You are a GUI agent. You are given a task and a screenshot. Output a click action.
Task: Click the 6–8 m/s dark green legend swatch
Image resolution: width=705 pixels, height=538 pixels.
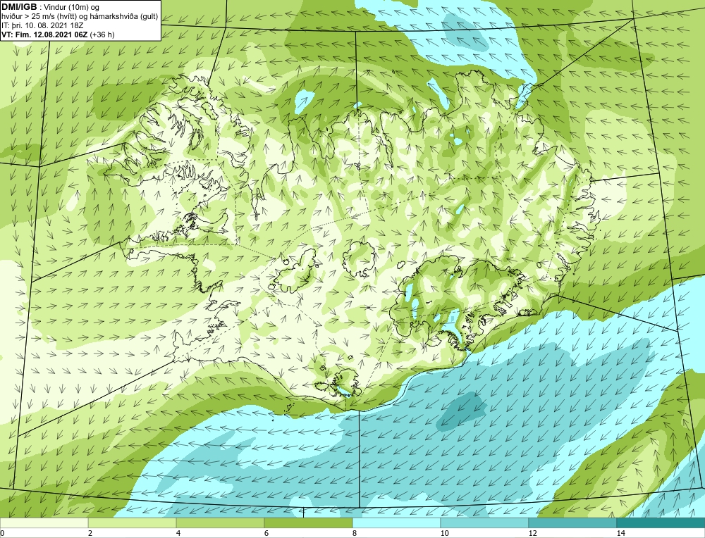[309, 523]
